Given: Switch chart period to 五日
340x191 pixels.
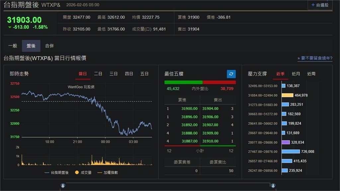Looking at the screenshot, I should click(x=144, y=74).
